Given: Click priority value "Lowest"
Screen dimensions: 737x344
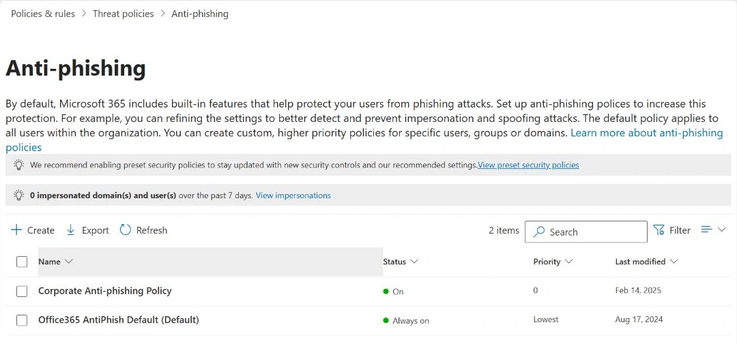Looking at the screenshot, I should [546, 319].
